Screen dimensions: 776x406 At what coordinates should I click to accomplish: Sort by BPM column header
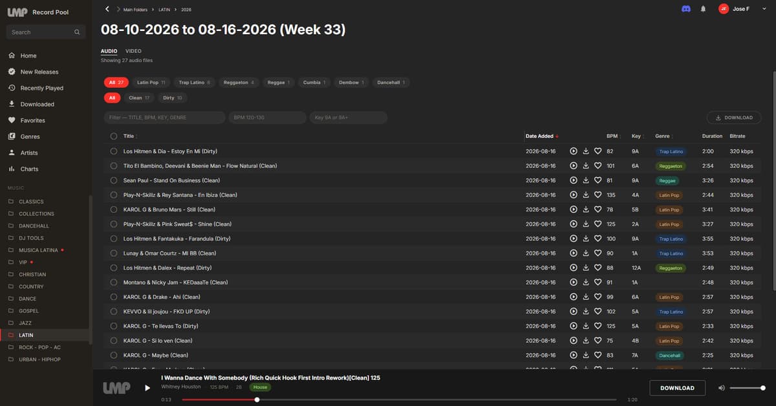614,136
